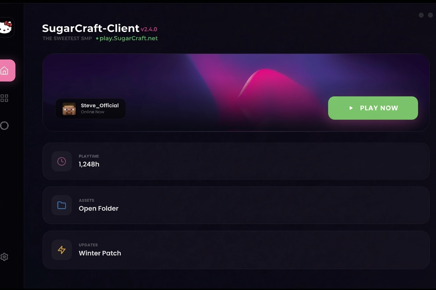Click the left status dot in the top-right corner
This screenshot has height=290, width=436.
421,15
